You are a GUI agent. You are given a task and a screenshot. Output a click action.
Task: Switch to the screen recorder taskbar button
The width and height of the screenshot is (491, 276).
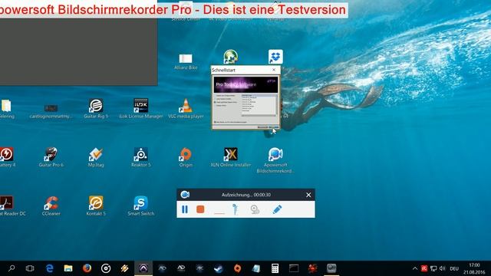[x=331, y=268]
